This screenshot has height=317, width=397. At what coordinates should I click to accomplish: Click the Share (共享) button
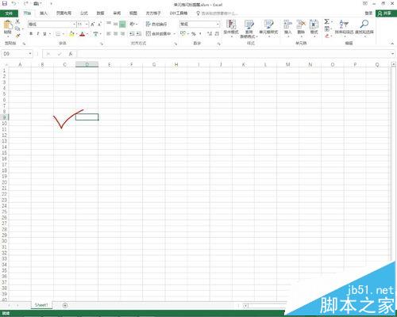click(386, 13)
